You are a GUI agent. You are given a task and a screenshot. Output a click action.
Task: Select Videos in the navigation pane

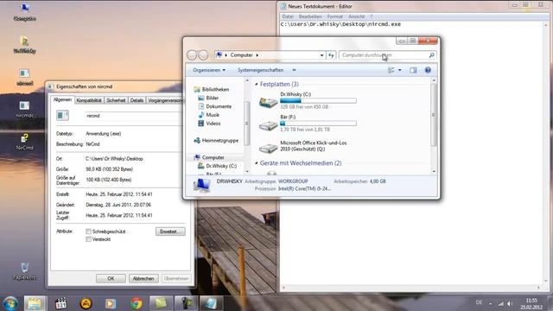coord(213,124)
